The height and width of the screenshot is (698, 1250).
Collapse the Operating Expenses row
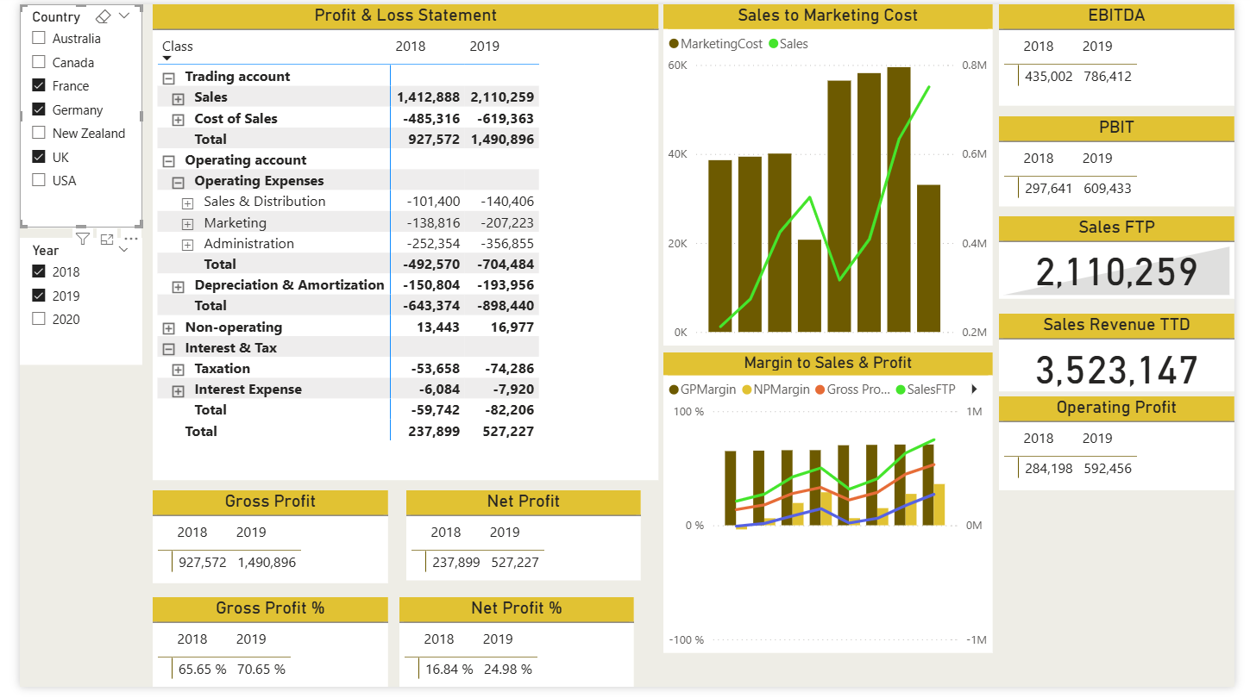coord(179,182)
